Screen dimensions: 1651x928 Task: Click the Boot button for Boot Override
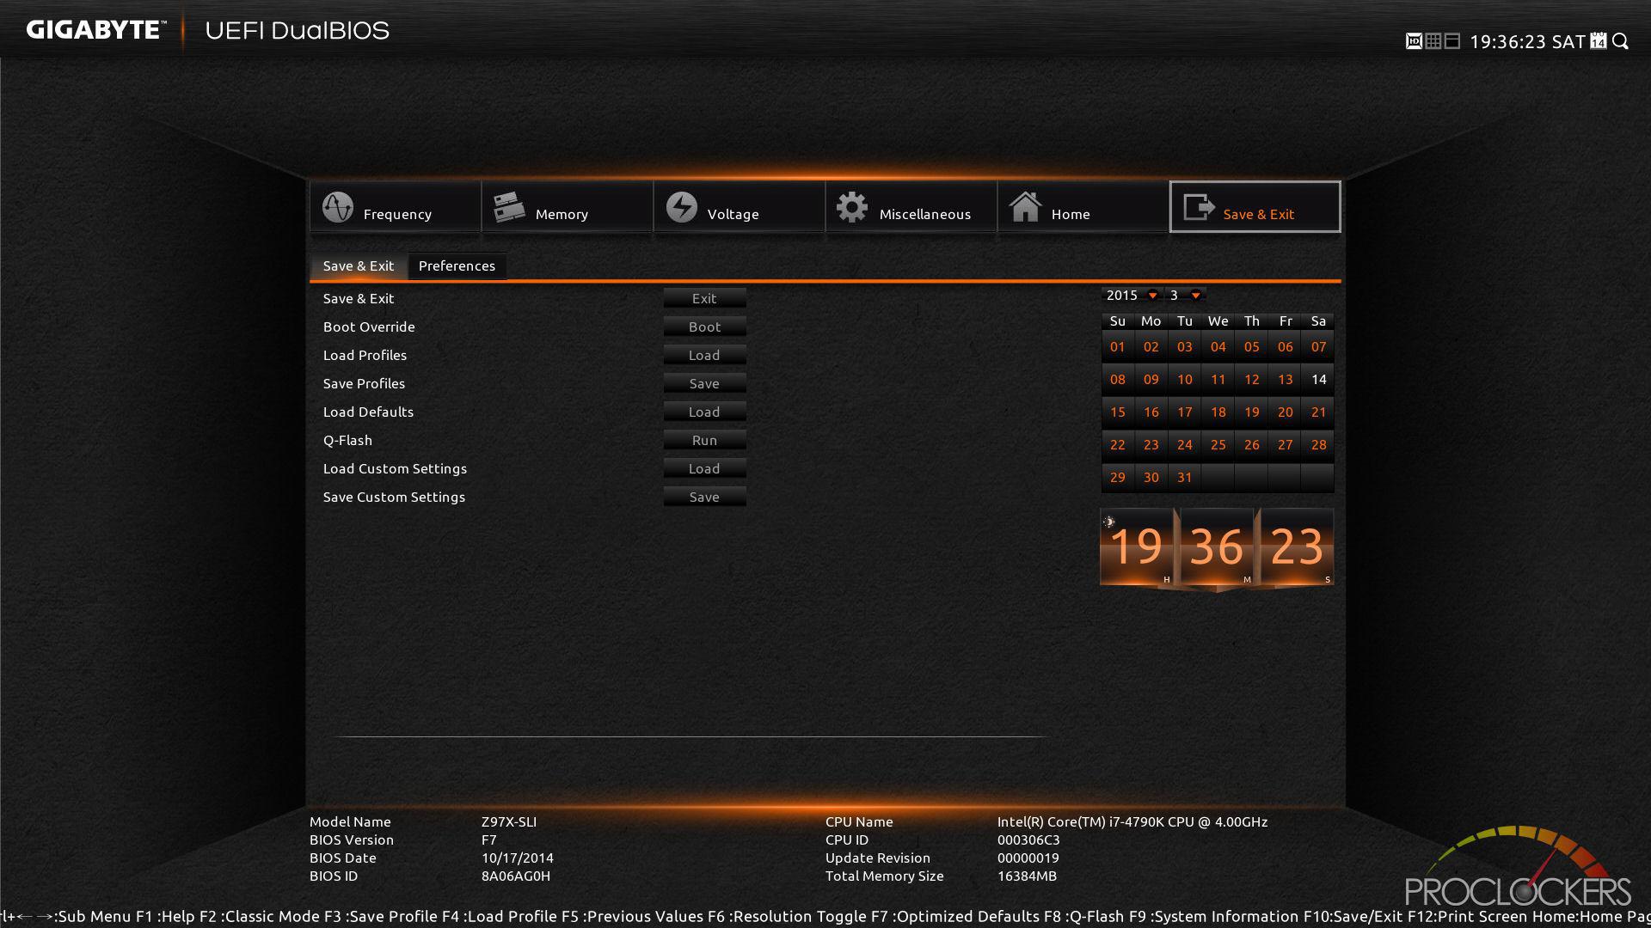(x=704, y=327)
